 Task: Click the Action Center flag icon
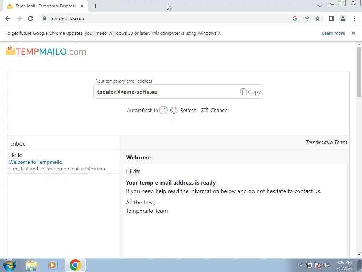(x=318, y=265)
